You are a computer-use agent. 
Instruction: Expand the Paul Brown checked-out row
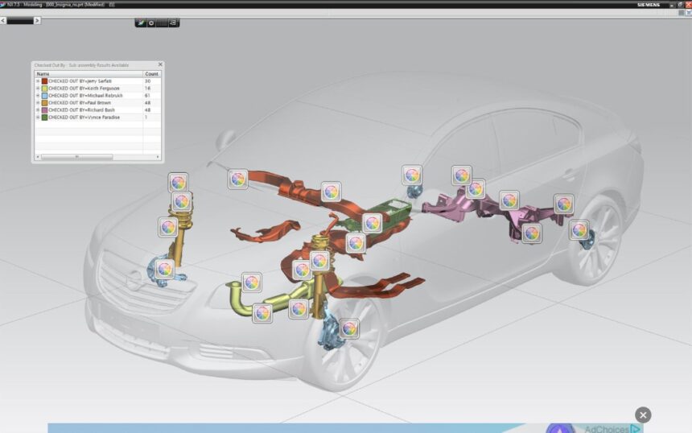38,103
